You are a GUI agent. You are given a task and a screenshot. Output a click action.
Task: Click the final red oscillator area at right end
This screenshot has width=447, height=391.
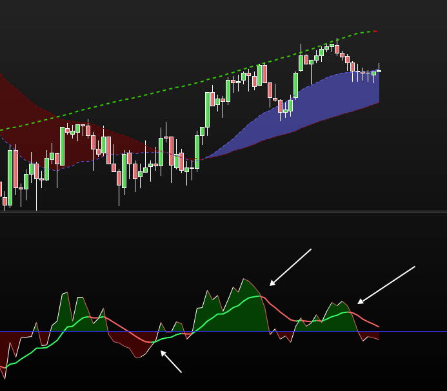(x=369, y=336)
